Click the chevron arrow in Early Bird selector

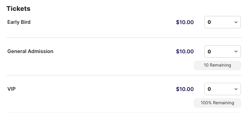[236, 22]
